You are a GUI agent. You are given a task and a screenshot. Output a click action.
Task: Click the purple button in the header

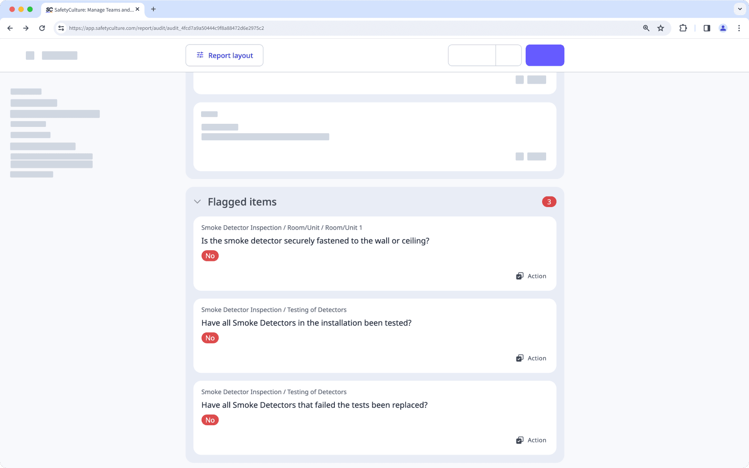coord(545,55)
